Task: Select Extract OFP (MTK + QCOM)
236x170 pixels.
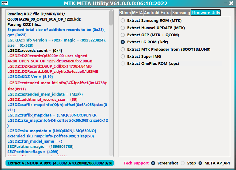Action: click(150, 35)
